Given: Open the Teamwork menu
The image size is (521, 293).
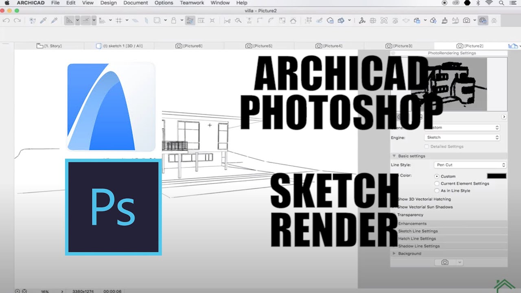Looking at the screenshot, I should pyautogui.click(x=192, y=3).
